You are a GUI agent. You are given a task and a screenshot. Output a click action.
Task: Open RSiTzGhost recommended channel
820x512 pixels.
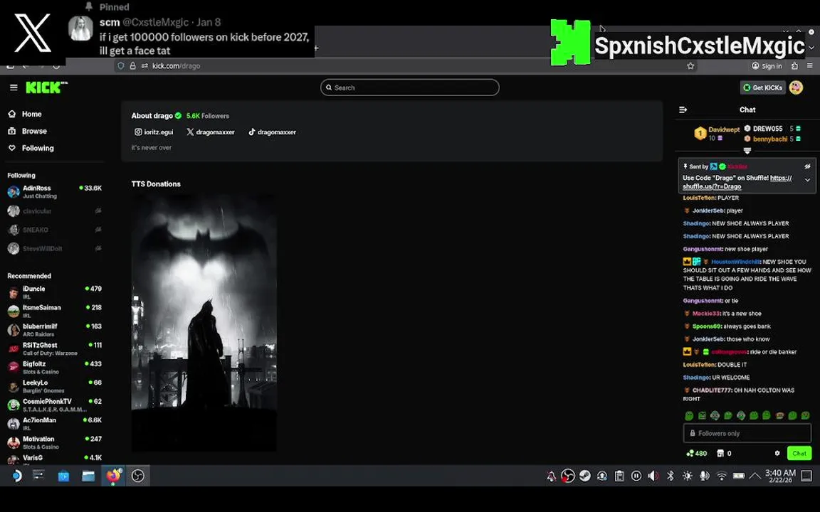(x=54, y=349)
